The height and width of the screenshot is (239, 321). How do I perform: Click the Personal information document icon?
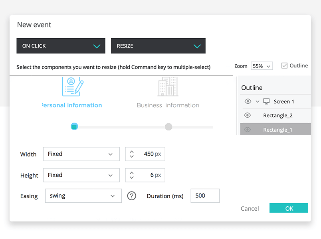tap(73, 87)
